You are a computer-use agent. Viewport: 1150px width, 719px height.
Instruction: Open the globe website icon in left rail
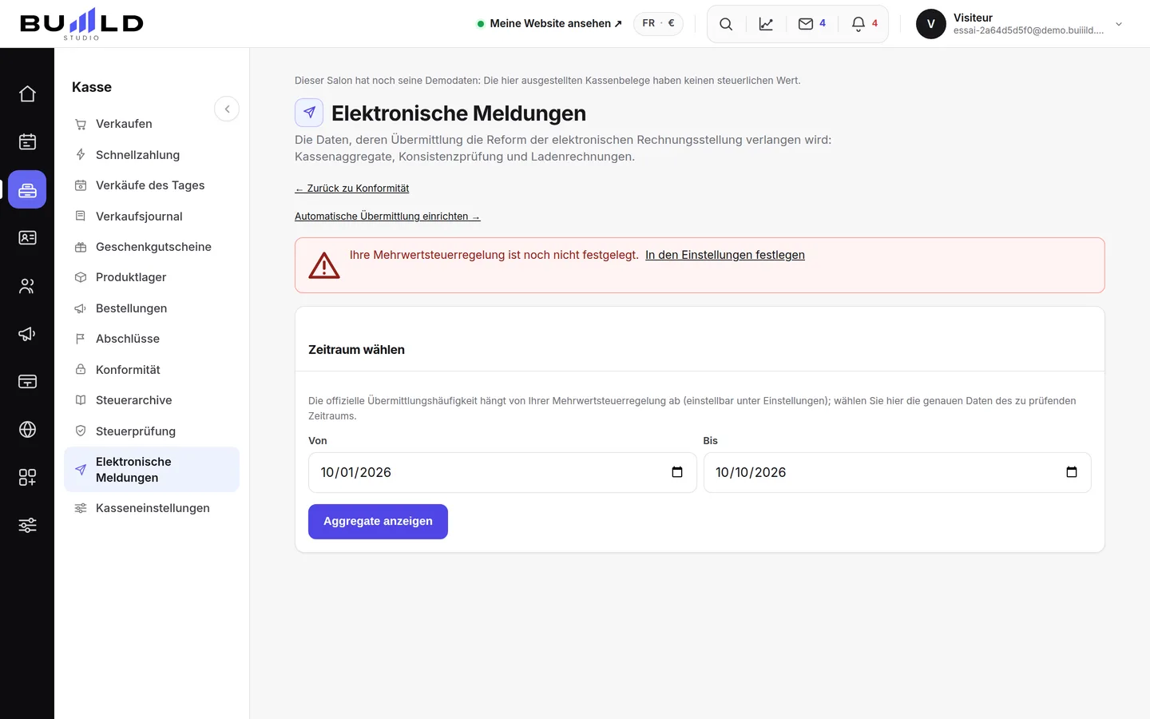point(27,429)
